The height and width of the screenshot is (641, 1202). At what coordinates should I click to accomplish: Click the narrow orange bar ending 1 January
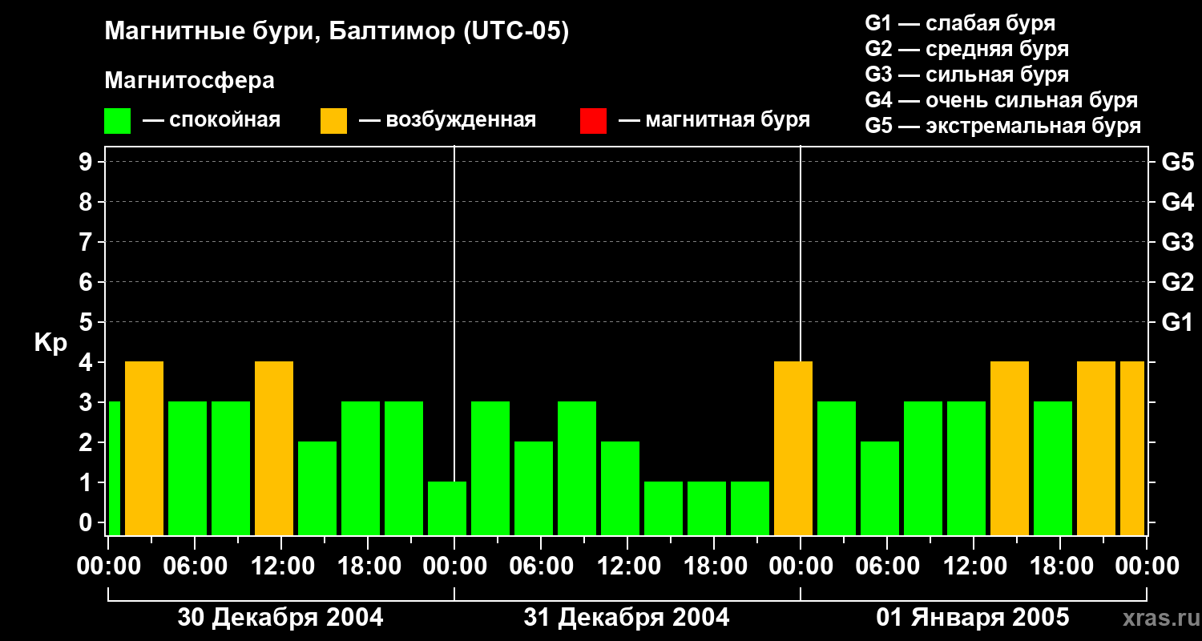1132,448
